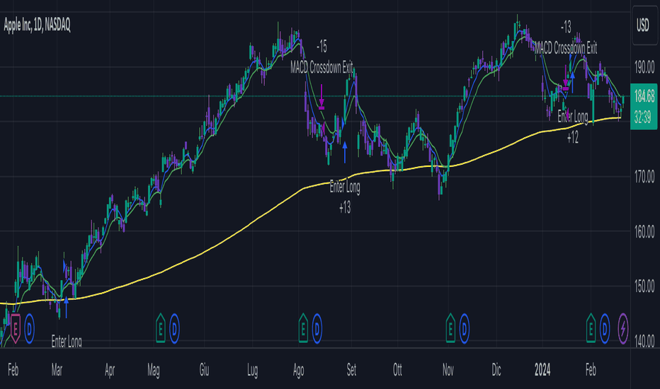Open the dividend marker left of the lightning icon

605,329
